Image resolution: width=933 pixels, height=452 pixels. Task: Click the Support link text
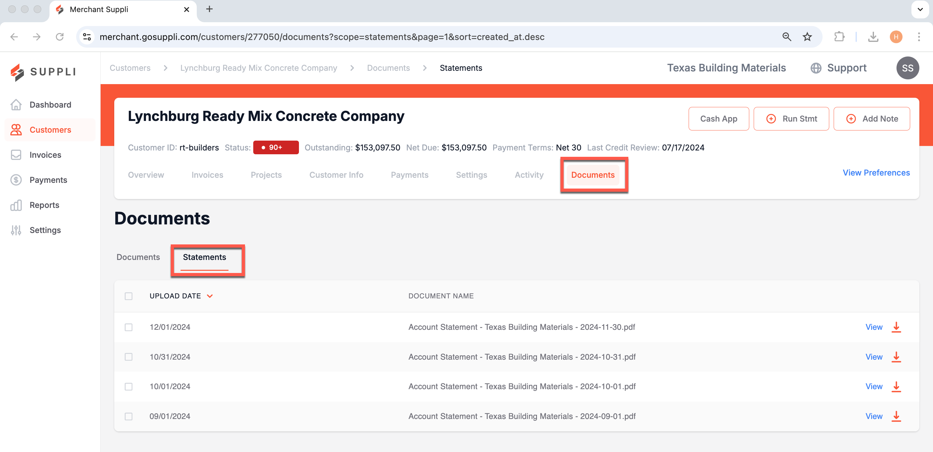[x=846, y=68]
